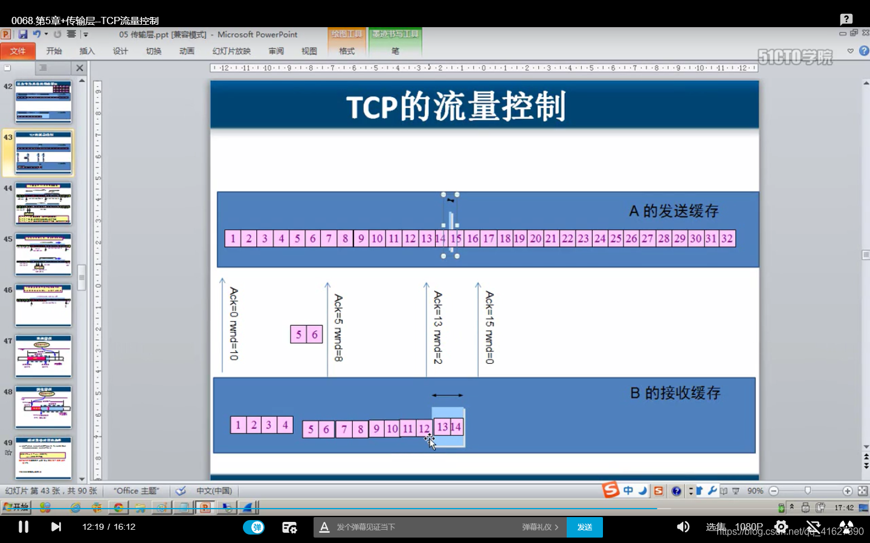Screen dimensions: 870x543
Task: Open danmaku settings icon
Action: 289,527
